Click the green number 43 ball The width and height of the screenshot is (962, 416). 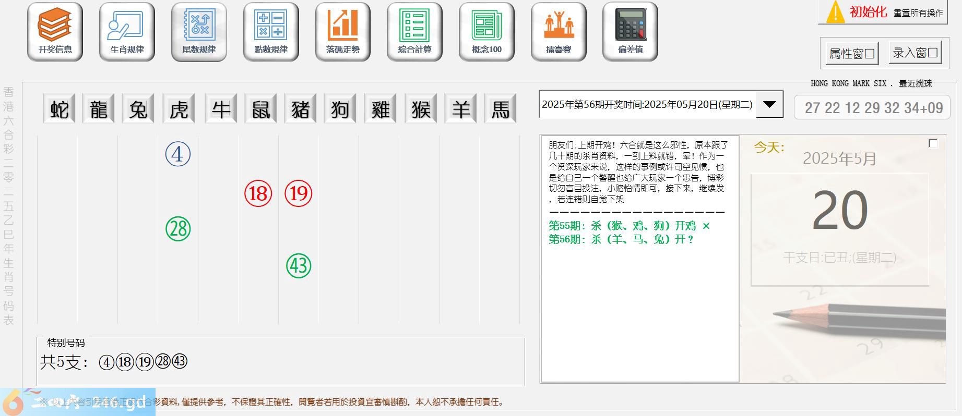[x=299, y=266]
